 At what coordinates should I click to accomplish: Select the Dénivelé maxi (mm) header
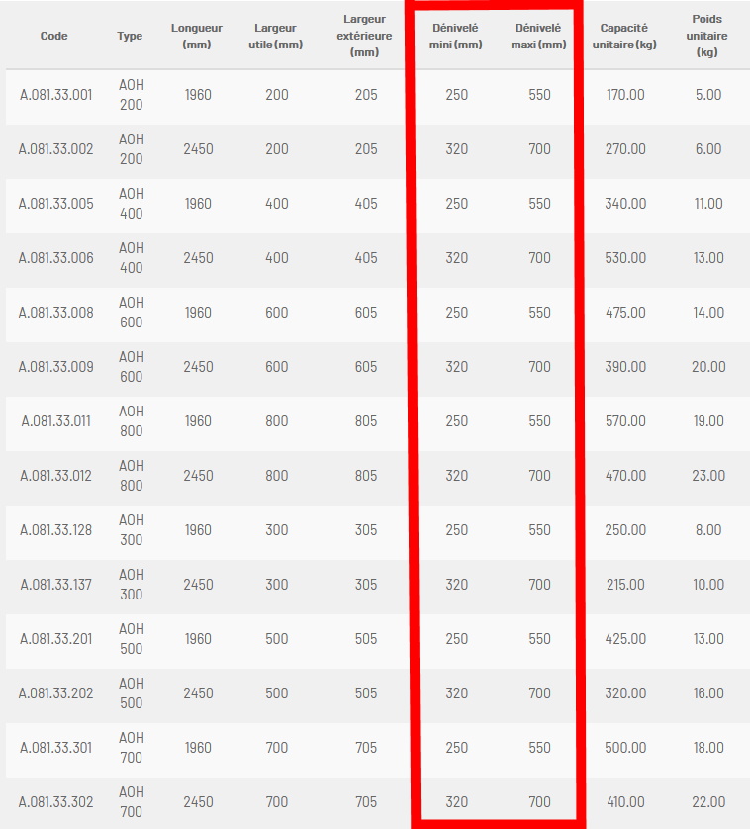point(538,36)
